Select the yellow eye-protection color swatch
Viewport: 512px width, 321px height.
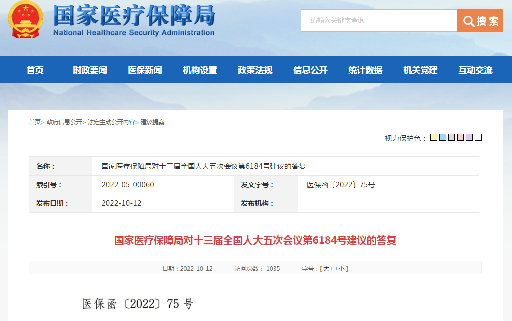pyautogui.click(x=434, y=137)
